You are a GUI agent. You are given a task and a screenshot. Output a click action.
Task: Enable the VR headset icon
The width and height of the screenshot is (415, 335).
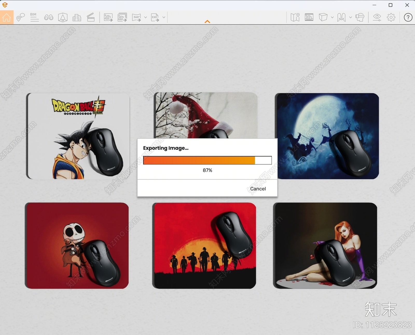click(360, 17)
